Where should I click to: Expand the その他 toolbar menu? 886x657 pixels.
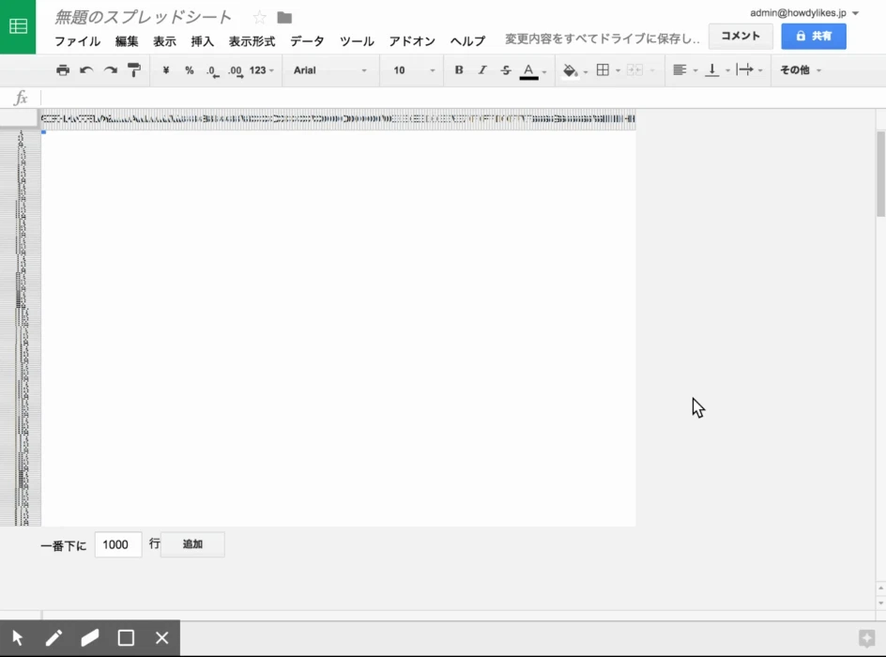801,70
